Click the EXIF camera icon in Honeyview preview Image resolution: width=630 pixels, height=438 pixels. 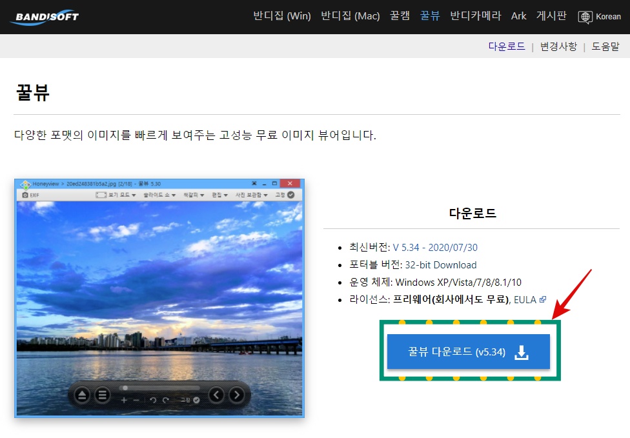[x=25, y=195]
